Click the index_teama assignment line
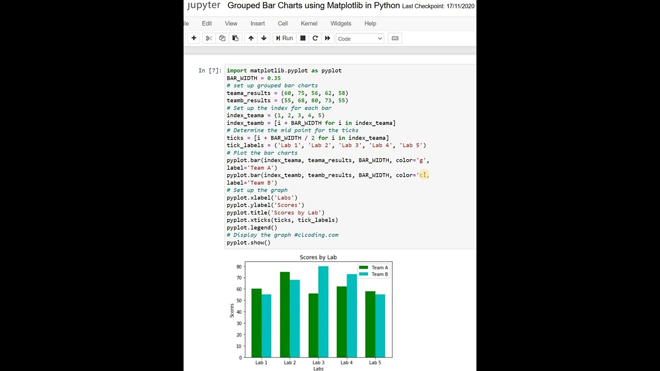The image size is (660, 371). [x=275, y=115]
